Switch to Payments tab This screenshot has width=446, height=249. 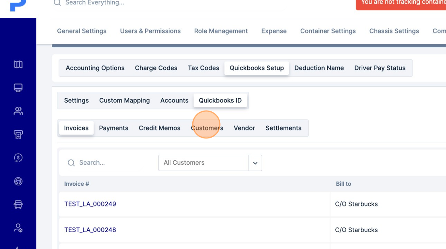click(x=113, y=128)
